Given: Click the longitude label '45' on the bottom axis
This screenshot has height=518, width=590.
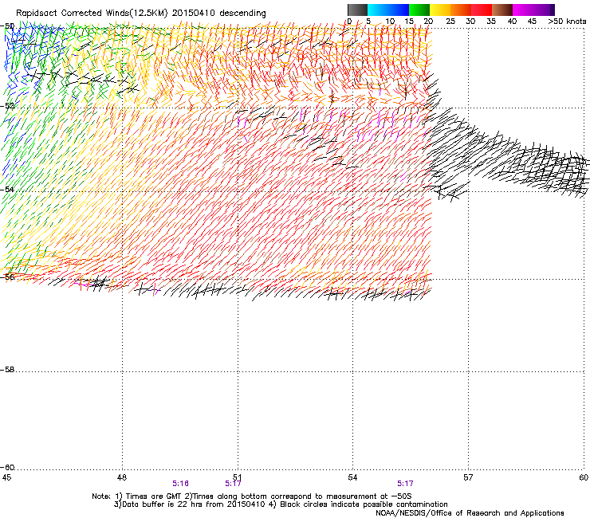Looking at the screenshot, I should [6, 477].
